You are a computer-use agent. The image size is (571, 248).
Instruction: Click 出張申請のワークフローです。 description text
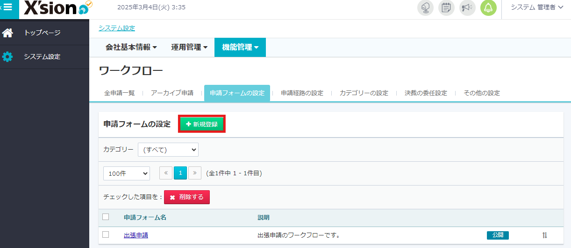299,235
